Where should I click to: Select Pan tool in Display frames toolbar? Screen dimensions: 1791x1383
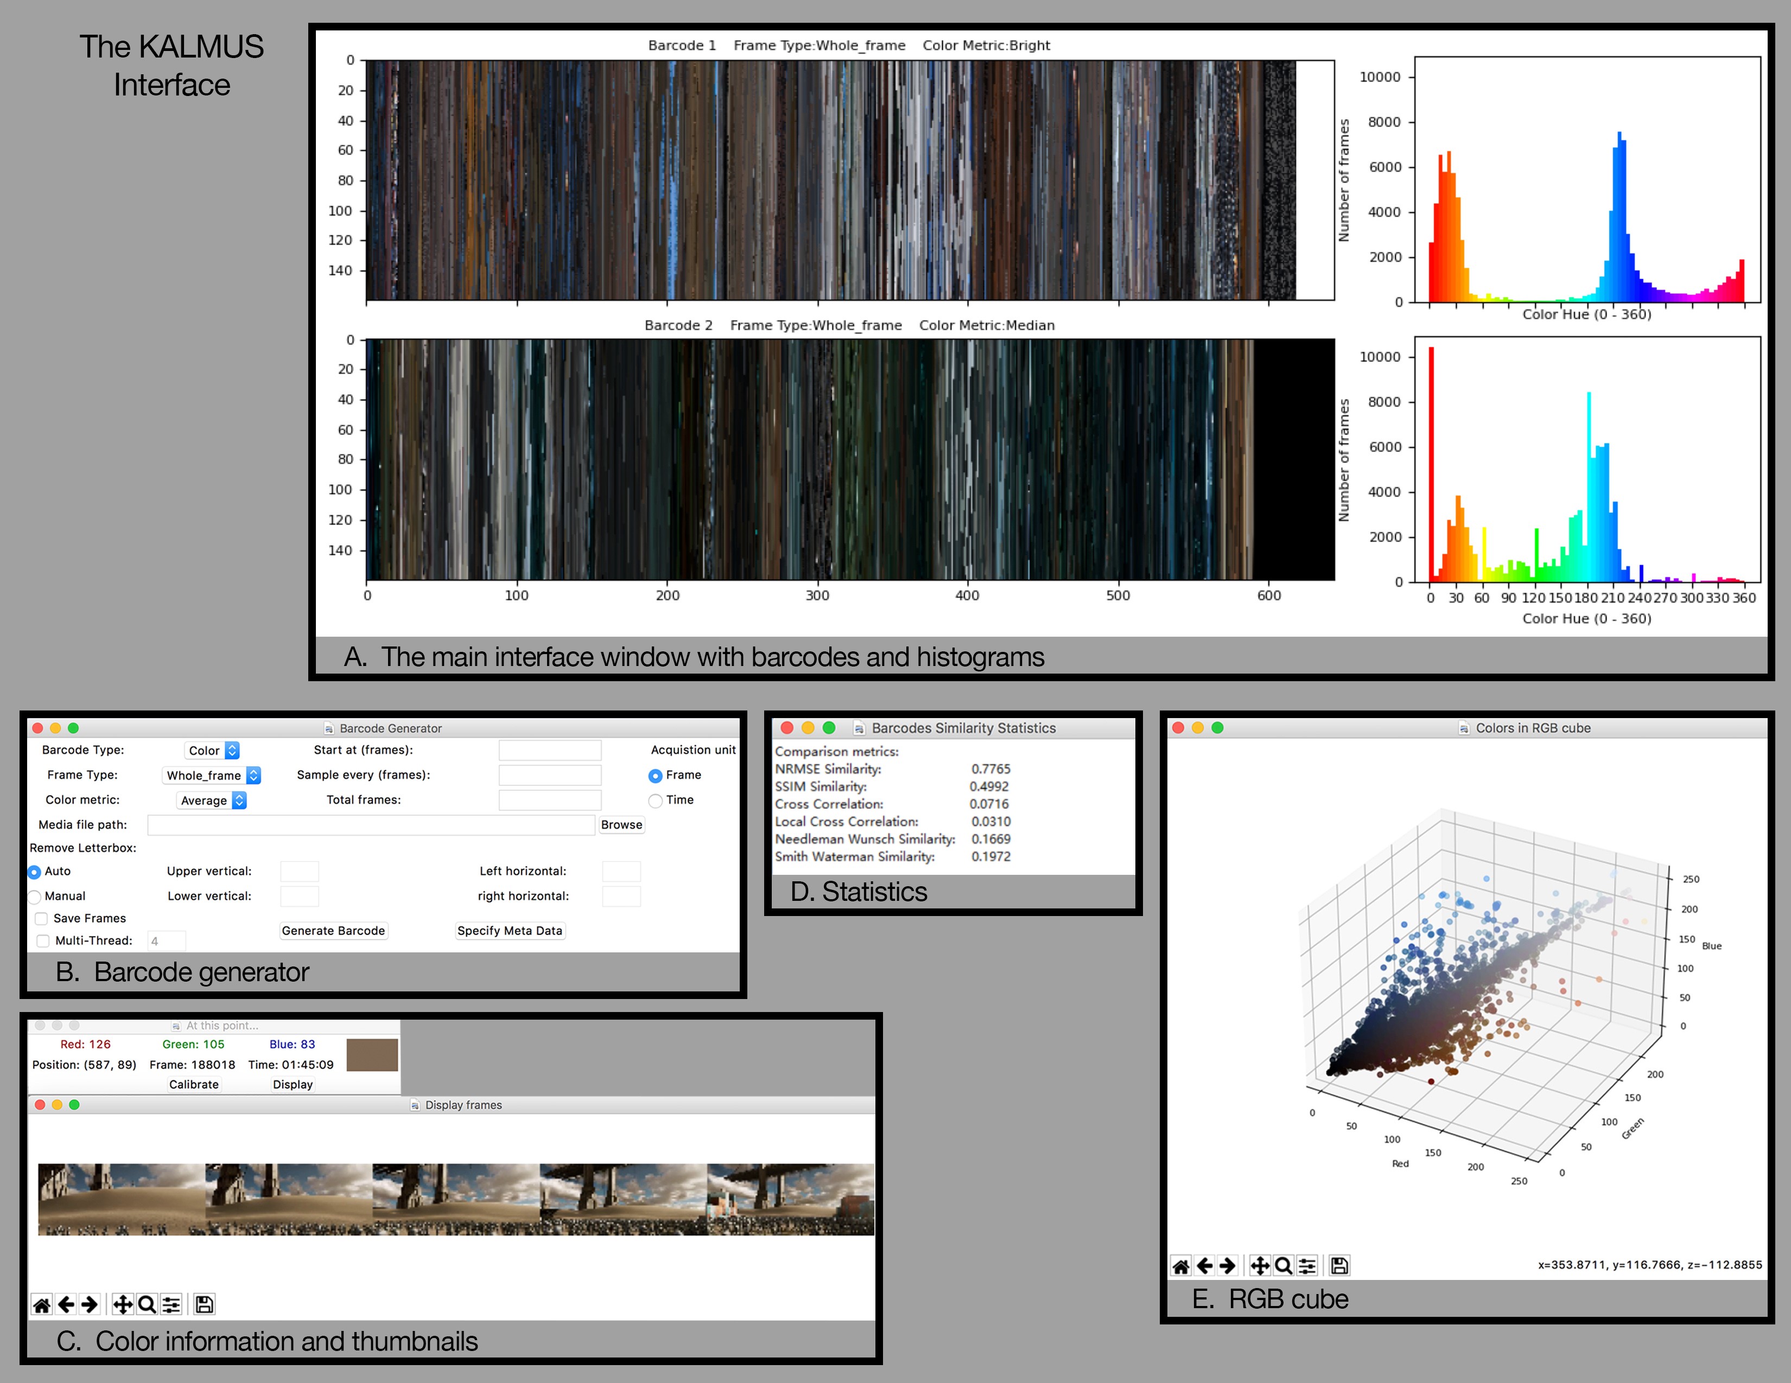click(122, 1304)
